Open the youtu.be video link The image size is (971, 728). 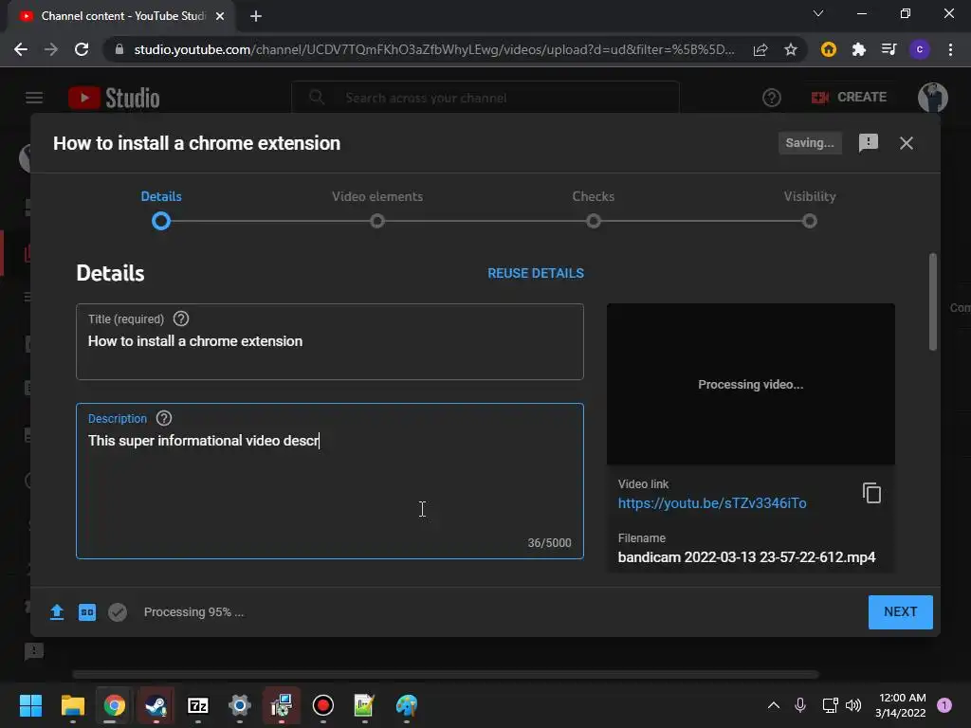712,503
